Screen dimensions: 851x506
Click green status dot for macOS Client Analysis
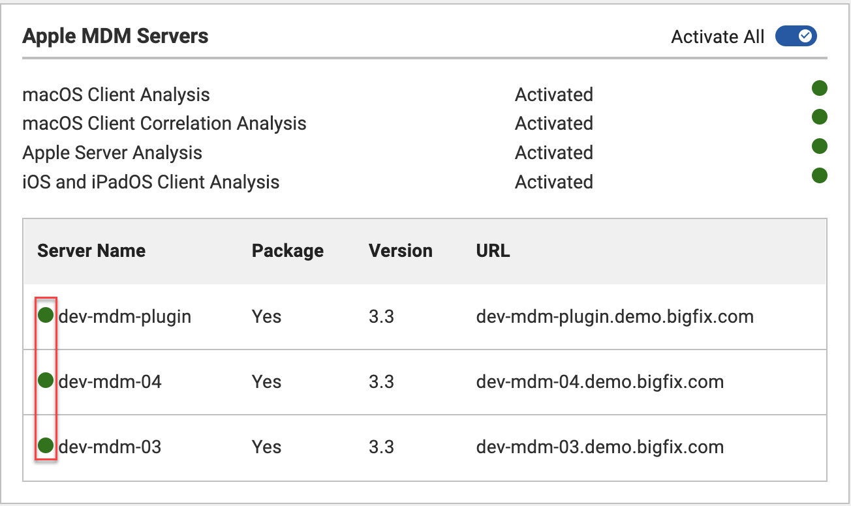(x=819, y=88)
